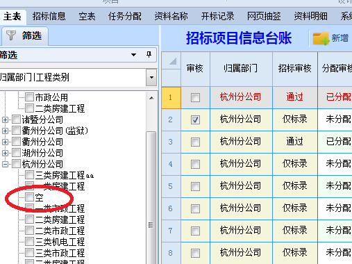Click red 杭州分公司 cell in row 1

pyautogui.click(x=241, y=97)
